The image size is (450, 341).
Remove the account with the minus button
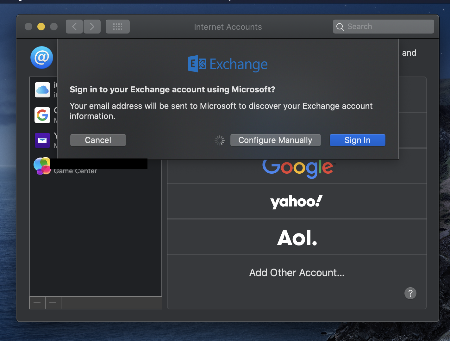(x=53, y=303)
